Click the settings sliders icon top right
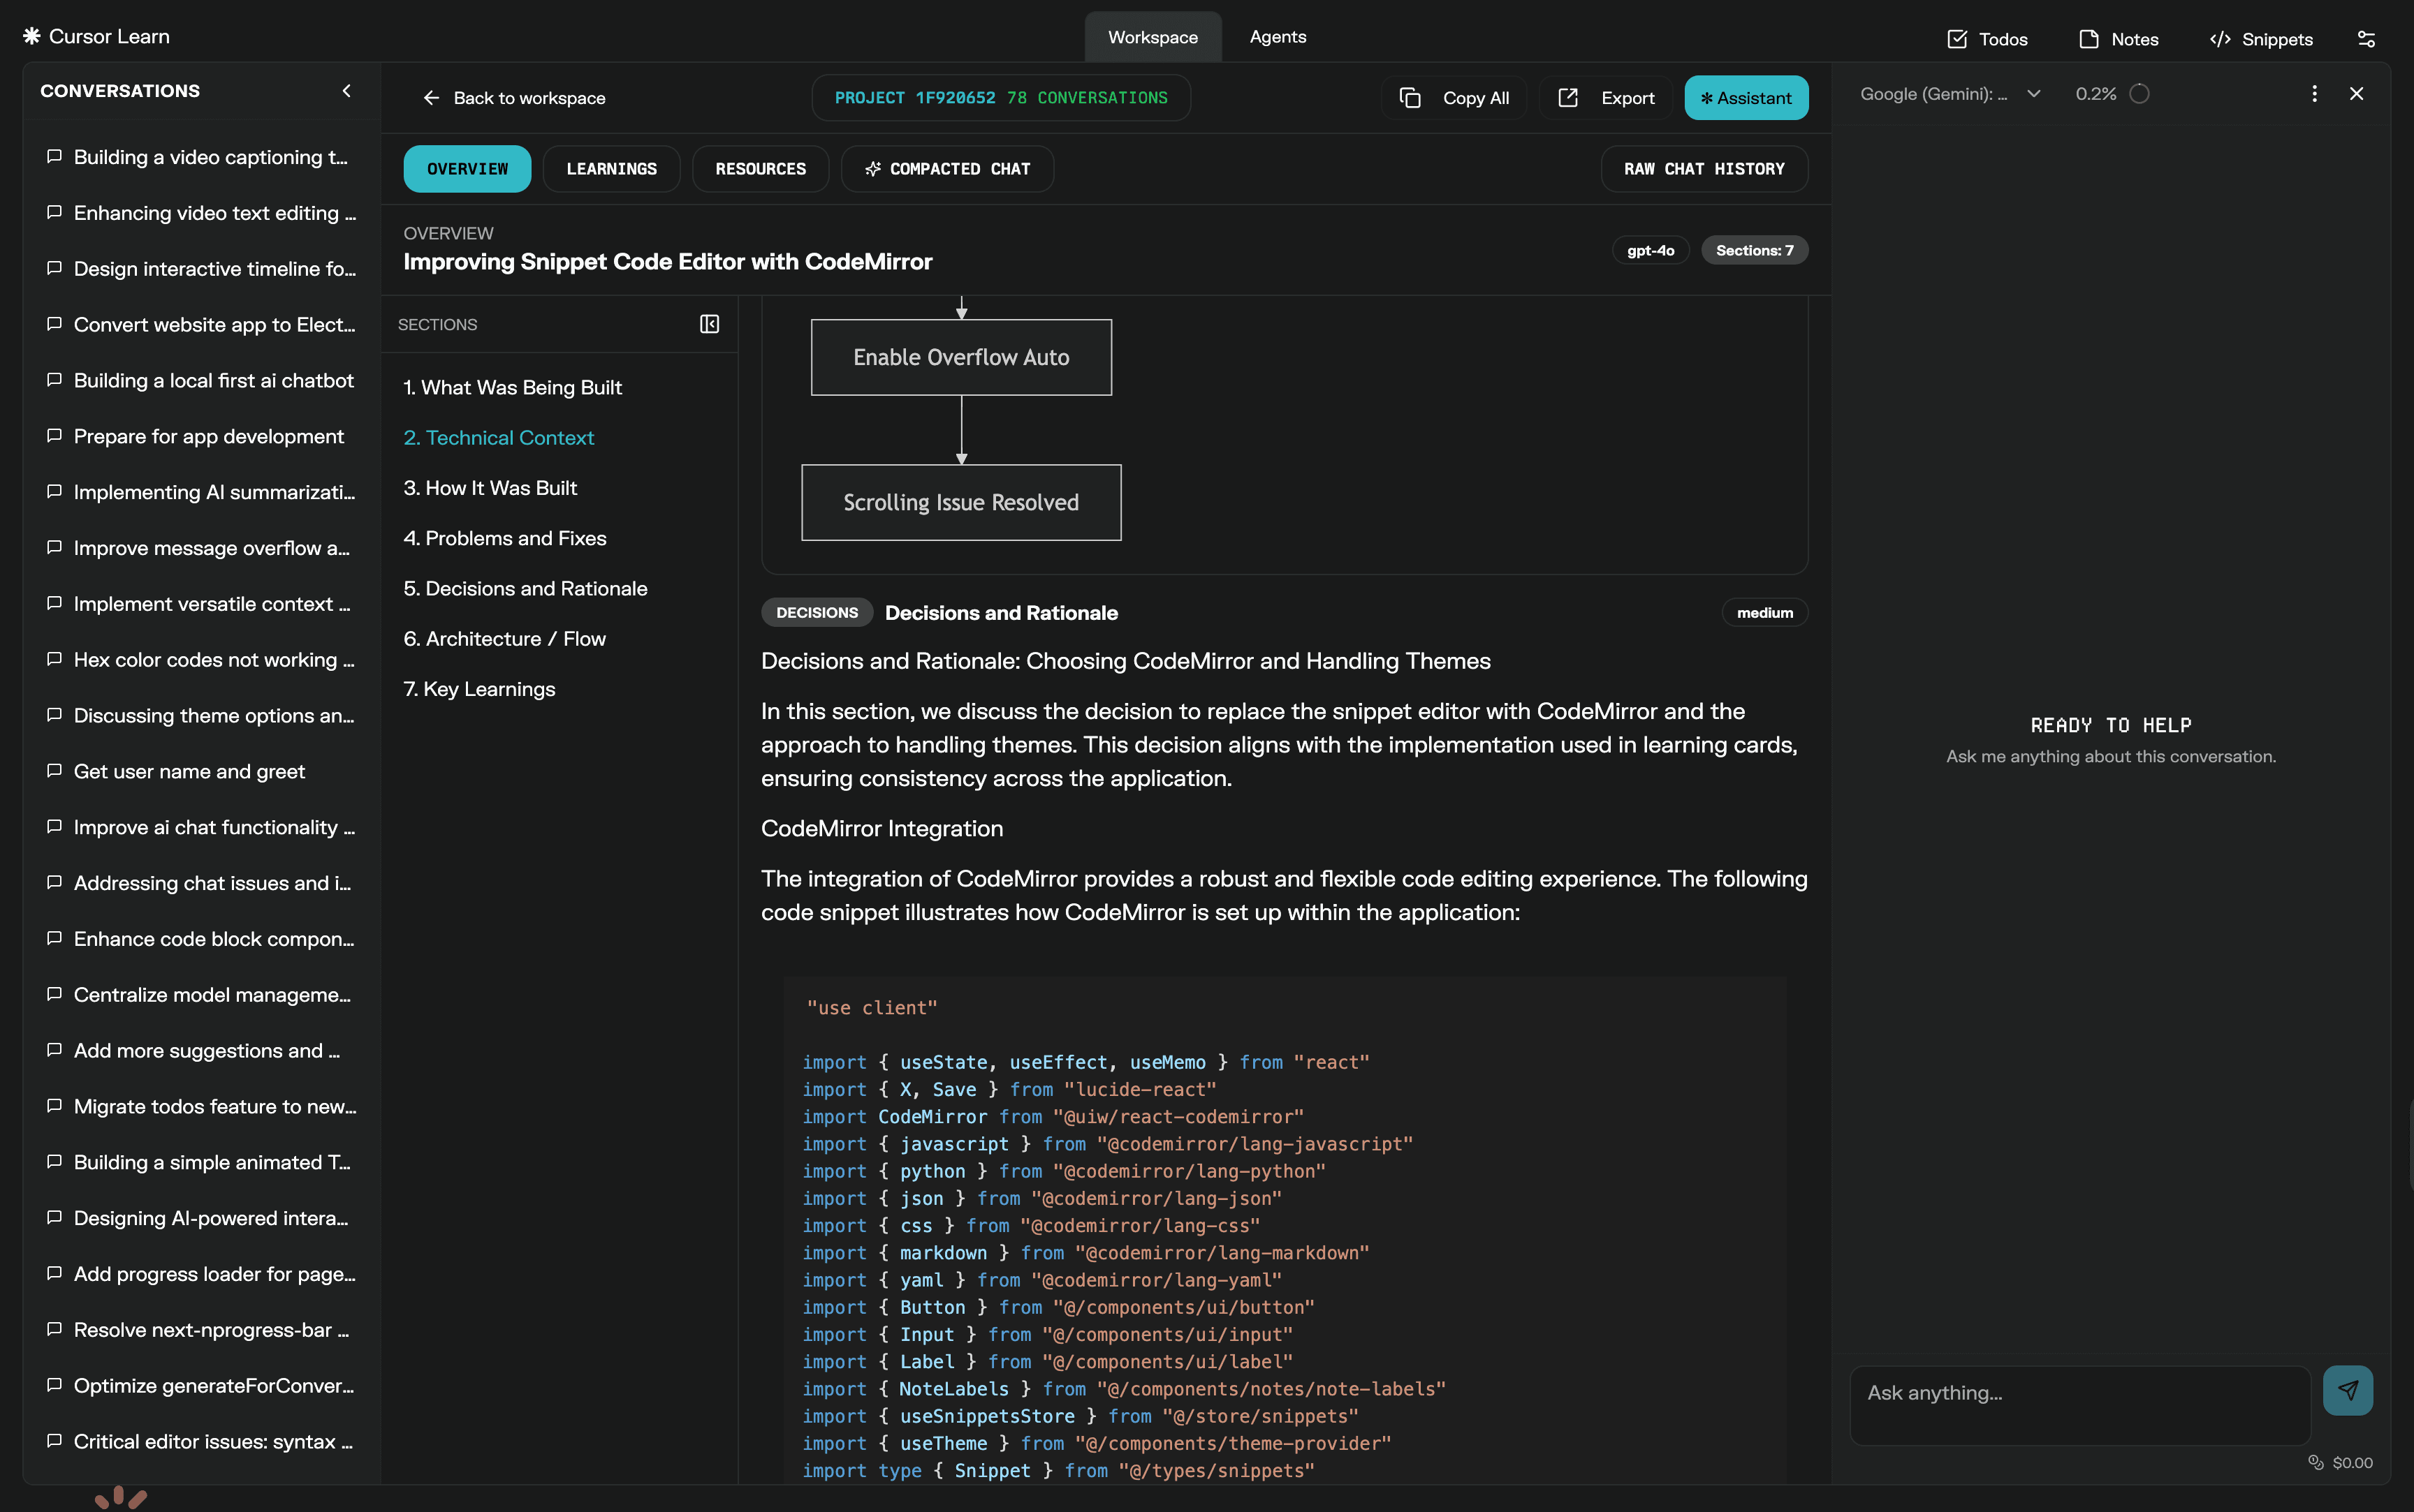This screenshot has width=2414, height=1512. [2366, 39]
